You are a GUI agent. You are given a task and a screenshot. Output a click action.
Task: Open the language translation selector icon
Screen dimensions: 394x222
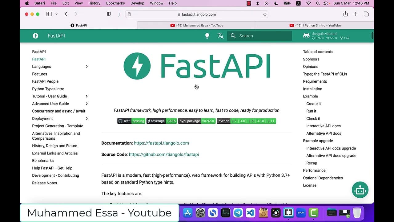(x=220, y=36)
